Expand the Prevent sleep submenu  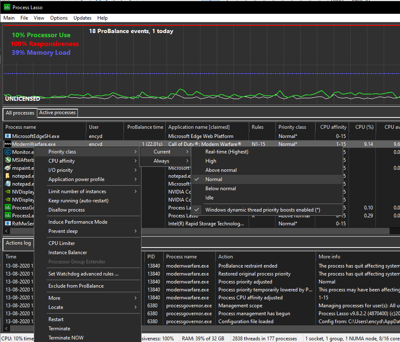click(x=88, y=231)
